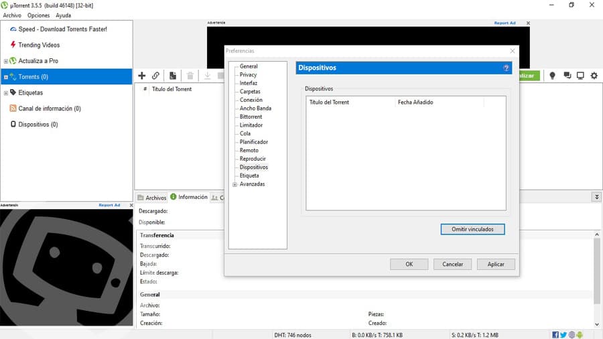The width and height of the screenshot is (603, 339).
Task: Confirm preferences with the OK button
Action: 409,264
